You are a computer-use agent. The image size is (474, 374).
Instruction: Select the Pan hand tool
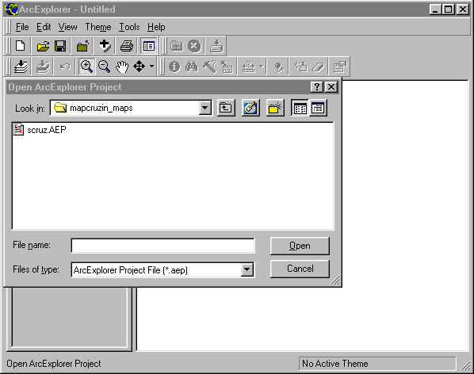click(122, 66)
